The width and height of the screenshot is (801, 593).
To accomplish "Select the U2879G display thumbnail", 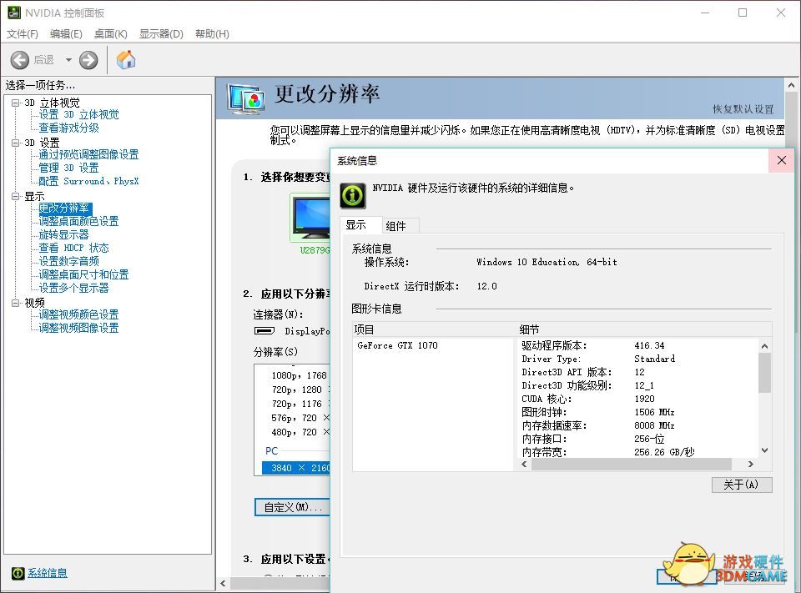I will [310, 218].
